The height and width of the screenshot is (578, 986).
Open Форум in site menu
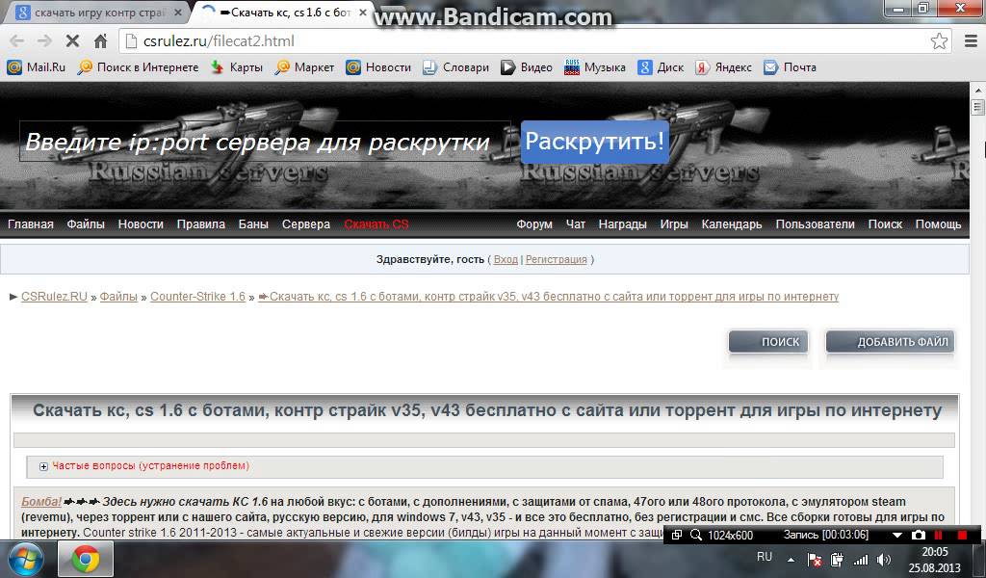(534, 223)
